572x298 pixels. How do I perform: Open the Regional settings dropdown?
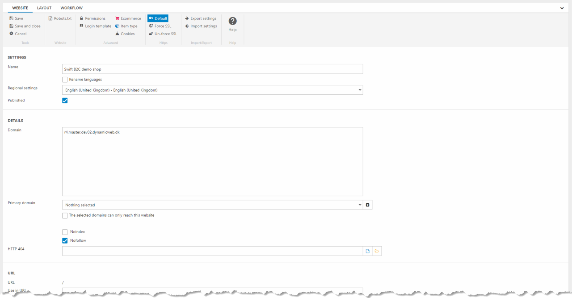212,90
